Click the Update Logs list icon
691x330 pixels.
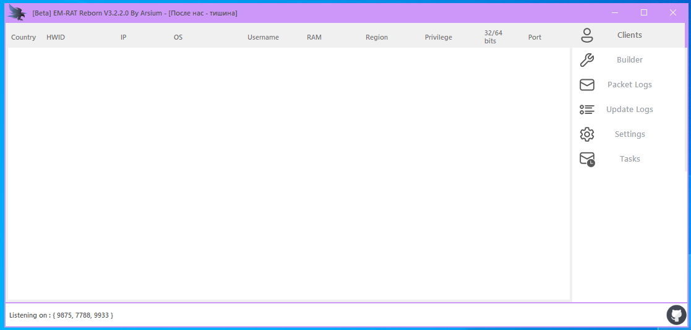pos(586,110)
